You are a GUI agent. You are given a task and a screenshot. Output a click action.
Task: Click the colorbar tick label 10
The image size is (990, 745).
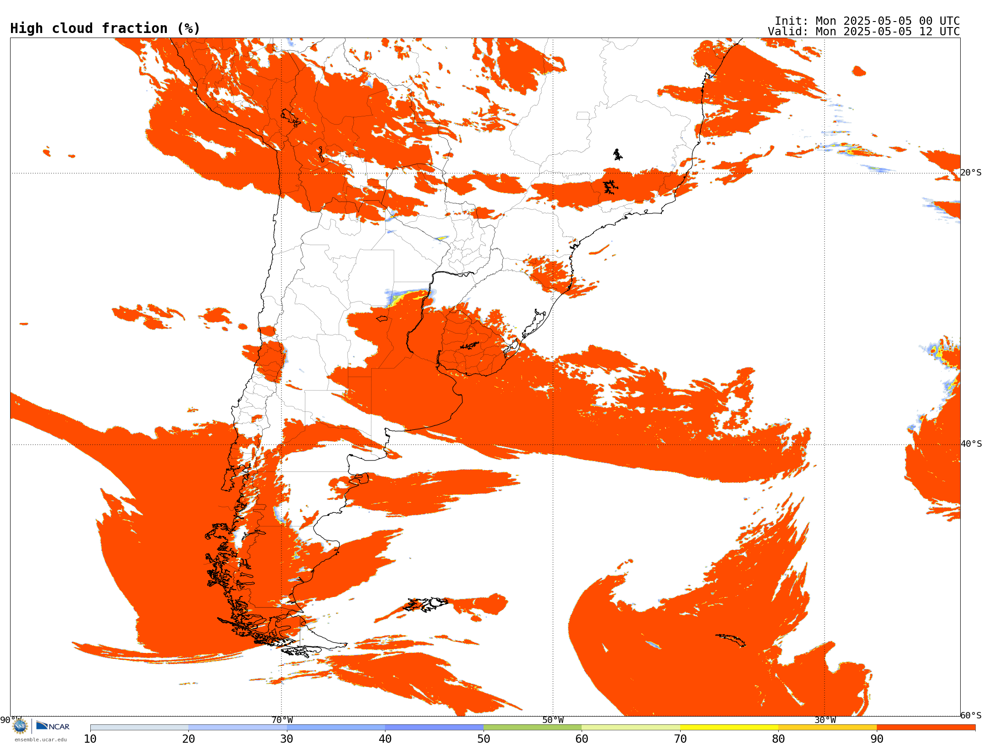tap(90, 739)
